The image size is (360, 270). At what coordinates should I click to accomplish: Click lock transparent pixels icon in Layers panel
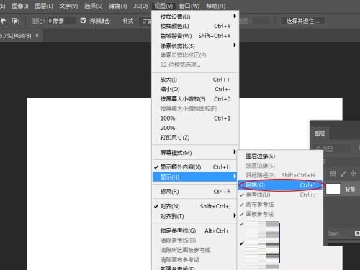(x=333, y=174)
